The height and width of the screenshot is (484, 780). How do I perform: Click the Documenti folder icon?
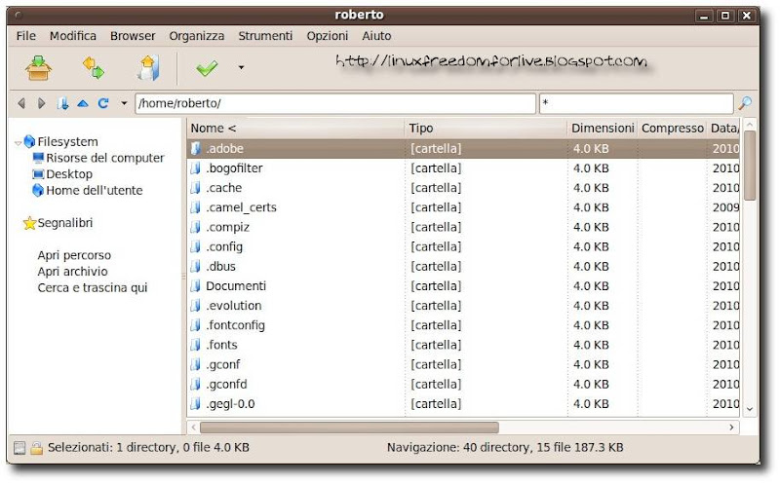[196, 285]
